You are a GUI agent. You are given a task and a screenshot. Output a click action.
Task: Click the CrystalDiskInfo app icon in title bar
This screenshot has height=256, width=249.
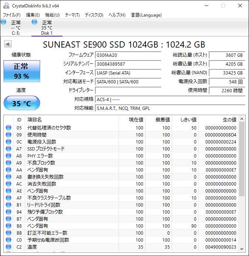(x=6, y=6)
